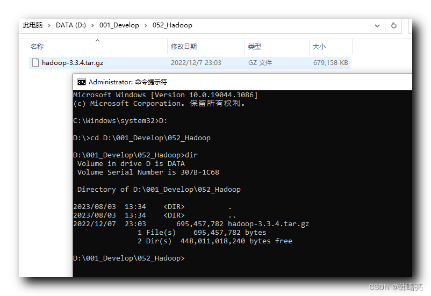
Task: Click the Command Prompt title bar icon
Action: [81, 82]
